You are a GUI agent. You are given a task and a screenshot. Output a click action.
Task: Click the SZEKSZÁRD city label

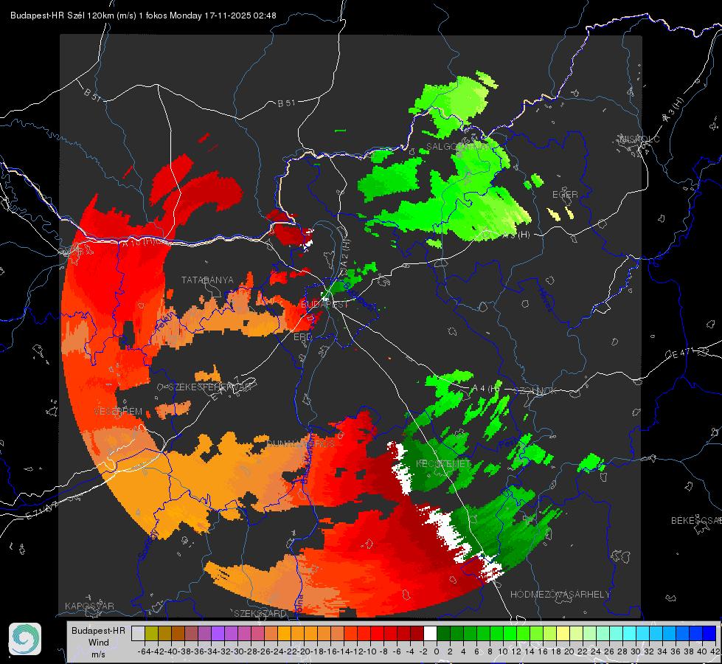pyautogui.click(x=260, y=613)
